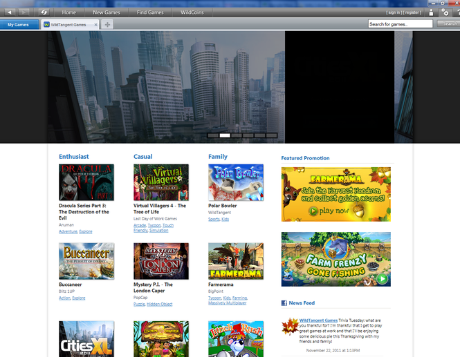460x357 pixels.
Task: Click the Hidden Object genre link
Action: point(160,304)
